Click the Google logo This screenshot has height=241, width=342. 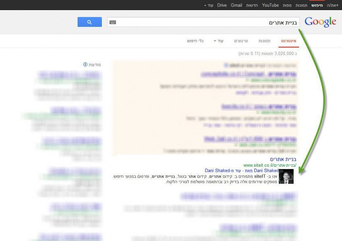(320, 22)
